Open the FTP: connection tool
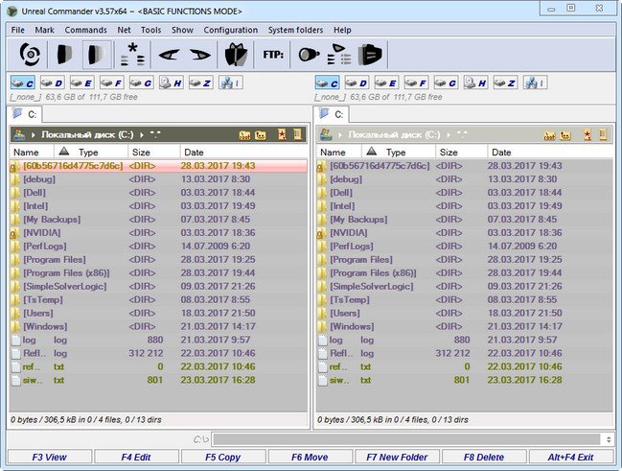Image resolution: width=622 pixels, height=471 pixels. point(273,54)
